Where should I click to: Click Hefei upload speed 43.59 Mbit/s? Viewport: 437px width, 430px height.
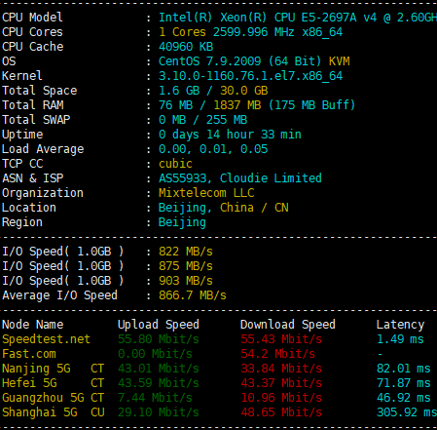pos(159,383)
